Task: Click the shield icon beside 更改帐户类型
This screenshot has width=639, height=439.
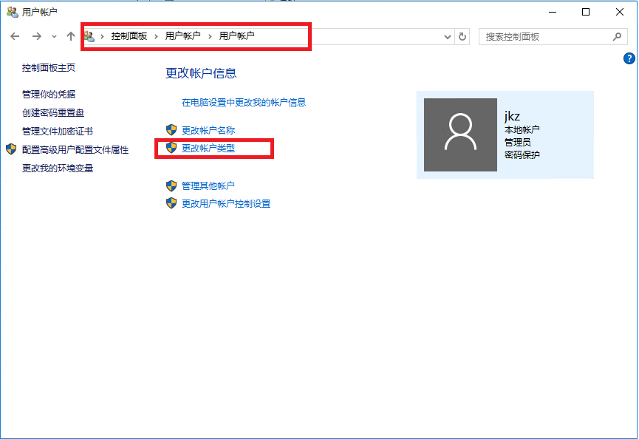Action: tap(171, 149)
